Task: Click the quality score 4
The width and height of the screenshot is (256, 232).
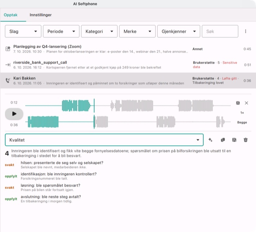Action: [x=7, y=153]
